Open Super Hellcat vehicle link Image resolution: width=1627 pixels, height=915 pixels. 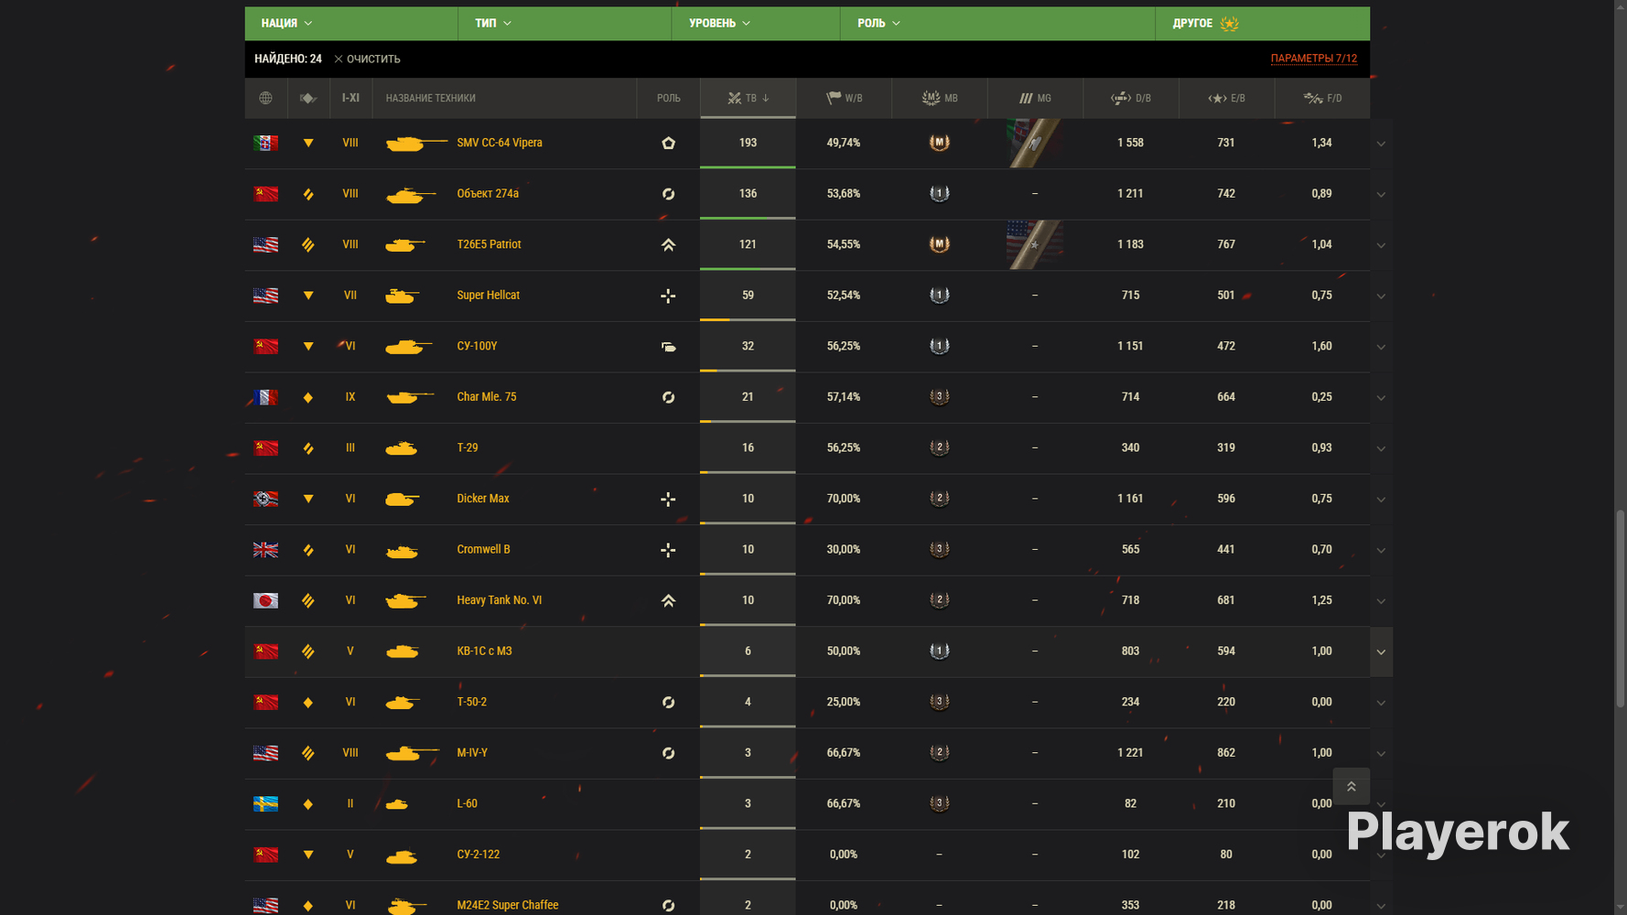488,296
